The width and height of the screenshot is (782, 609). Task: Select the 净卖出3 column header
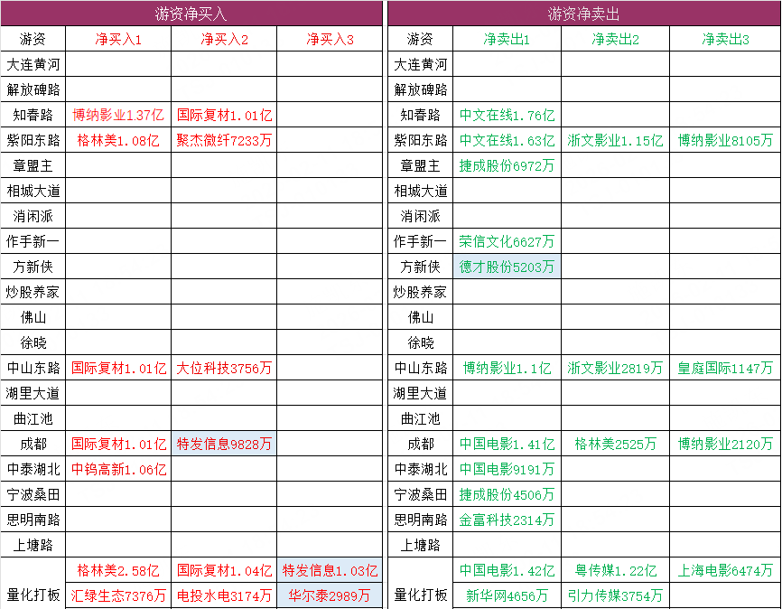pos(725,39)
